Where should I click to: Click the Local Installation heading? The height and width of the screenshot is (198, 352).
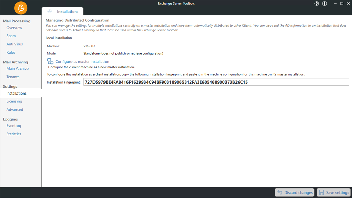pos(59,38)
